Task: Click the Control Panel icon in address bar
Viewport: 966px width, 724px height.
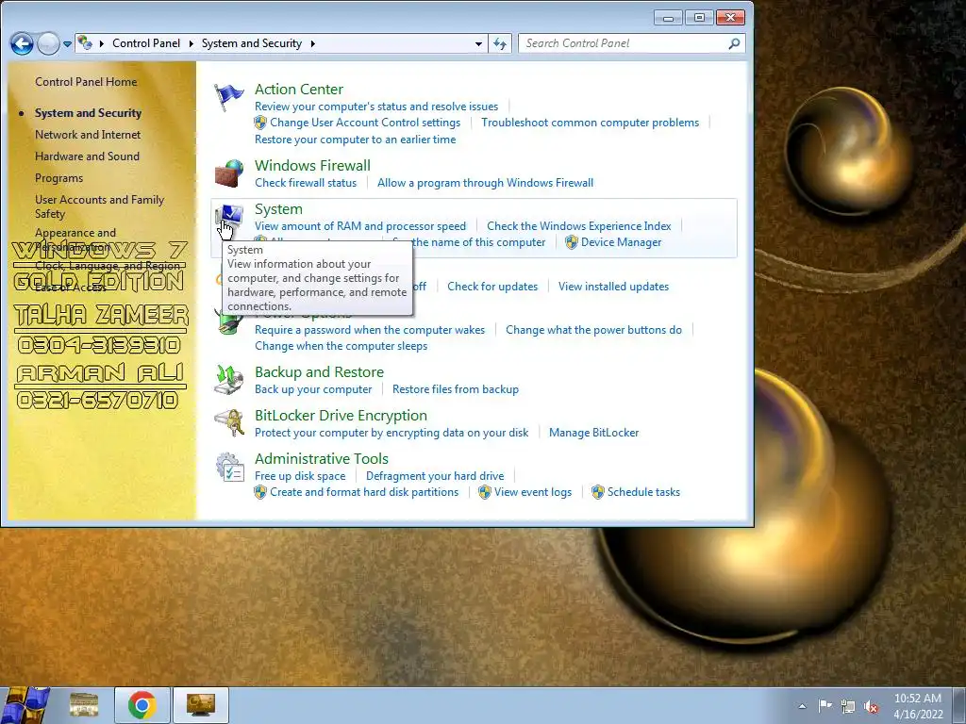Action: click(x=85, y=43)
